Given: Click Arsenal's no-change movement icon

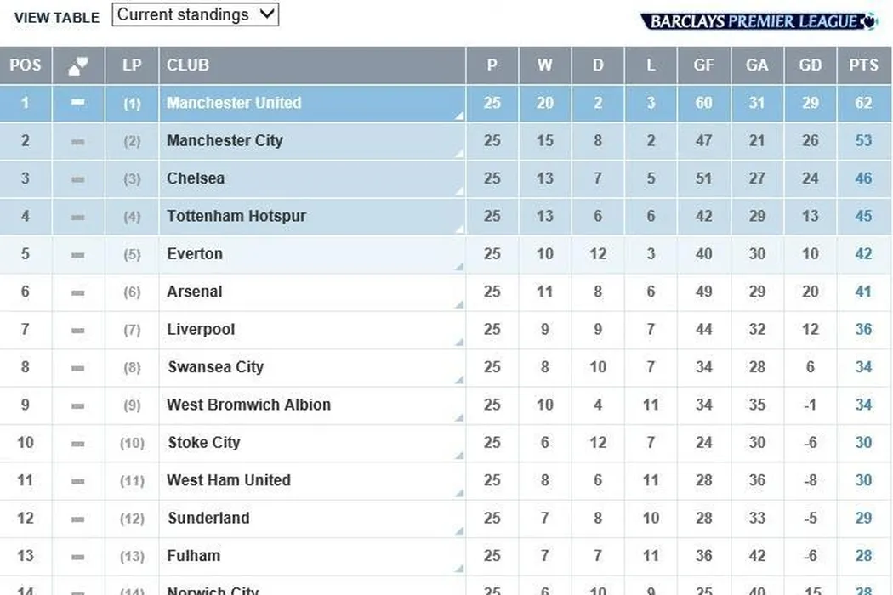Looking at the screenshot, I should point(78,292).
